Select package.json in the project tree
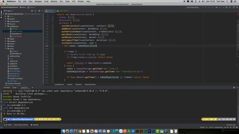The height and width of the screenshot is (134, 239). point(14,74)
